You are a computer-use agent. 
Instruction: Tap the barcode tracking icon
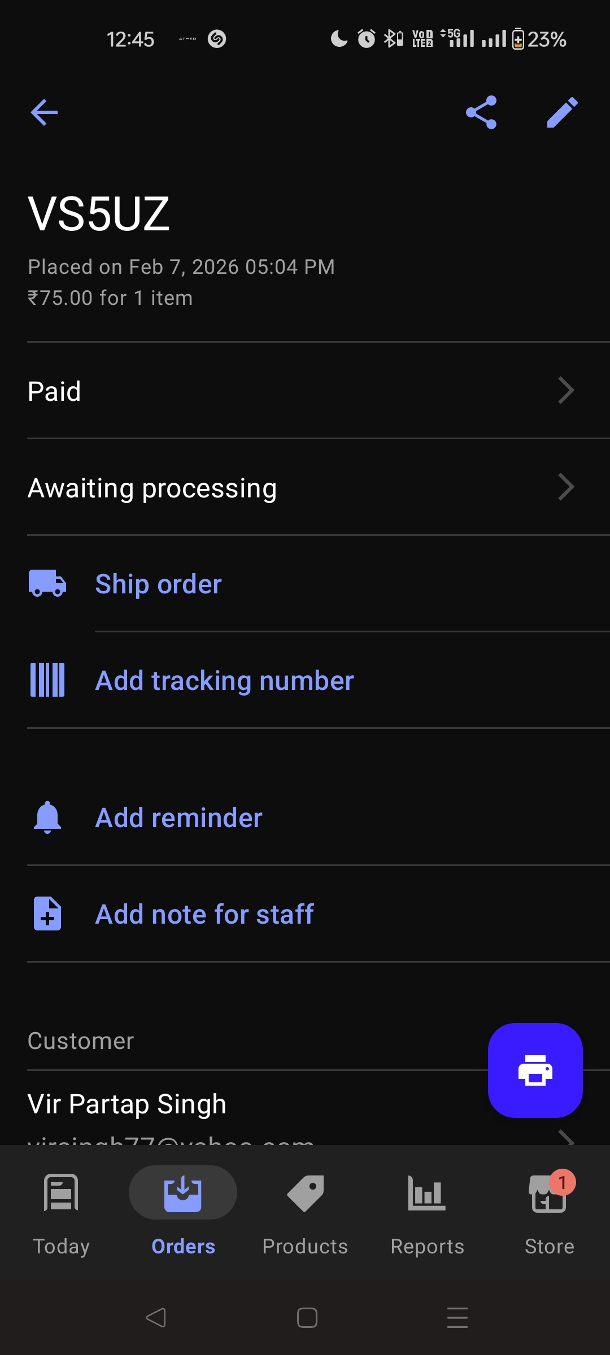click(47, 680)
